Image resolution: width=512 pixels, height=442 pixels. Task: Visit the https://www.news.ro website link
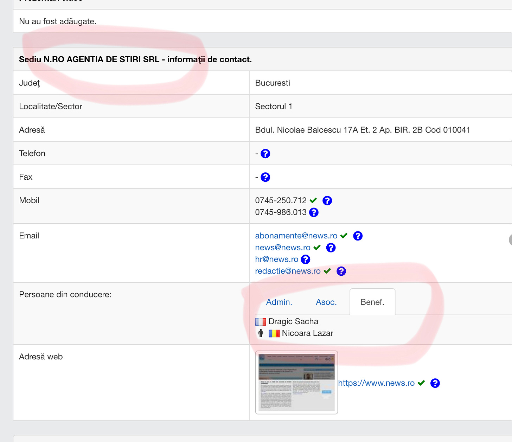[x=376, y=383]
